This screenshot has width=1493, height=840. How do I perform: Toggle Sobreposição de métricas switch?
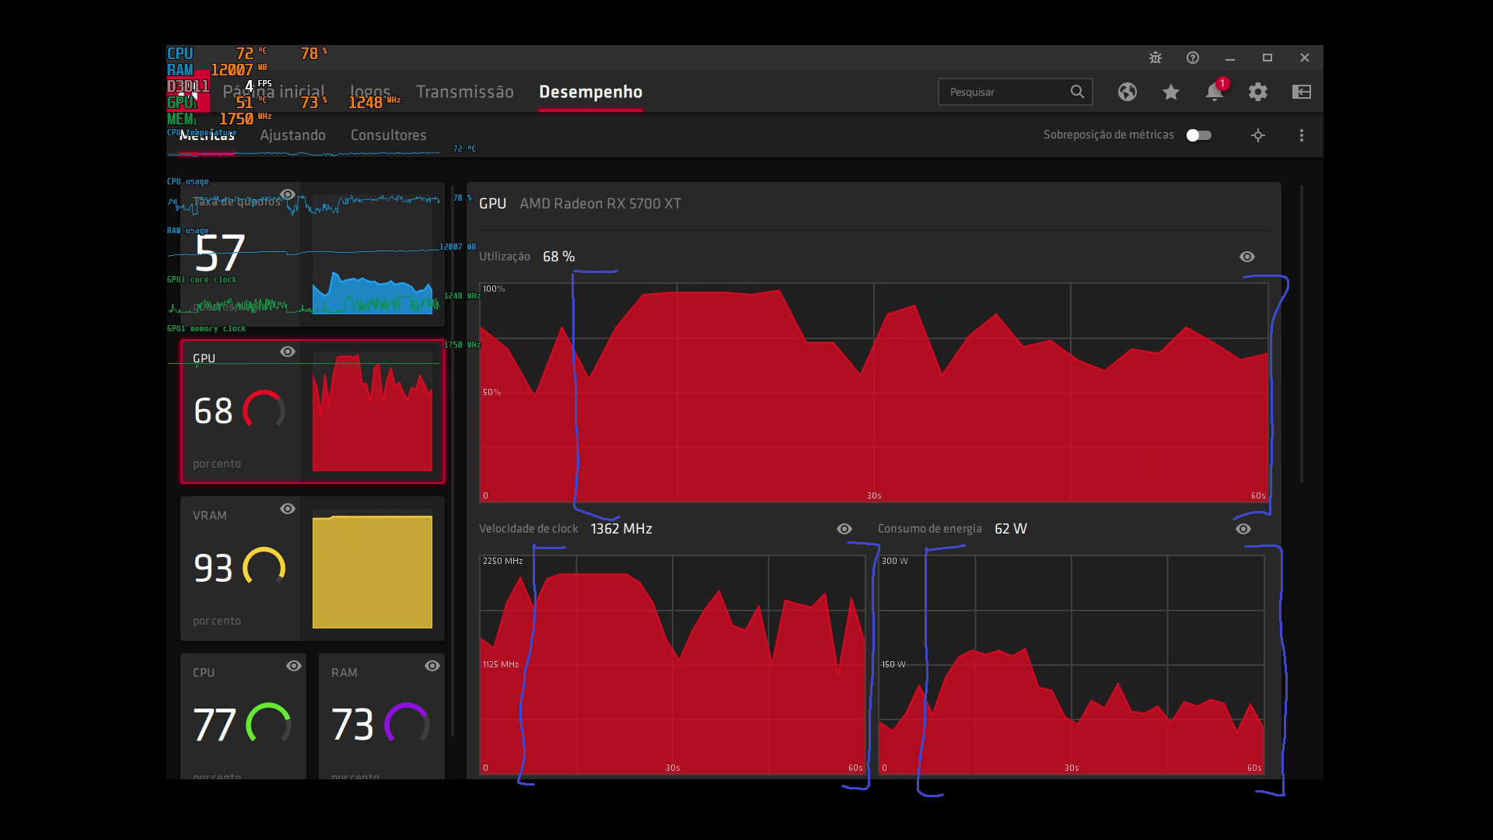point(1199,135)
